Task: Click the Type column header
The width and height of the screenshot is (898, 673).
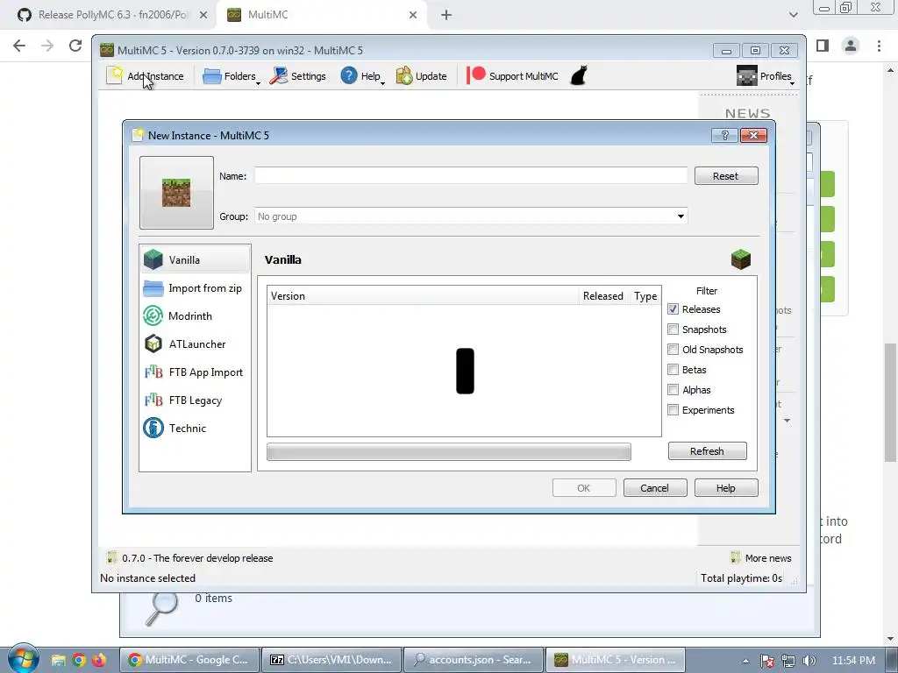Action: pos(645,296)
